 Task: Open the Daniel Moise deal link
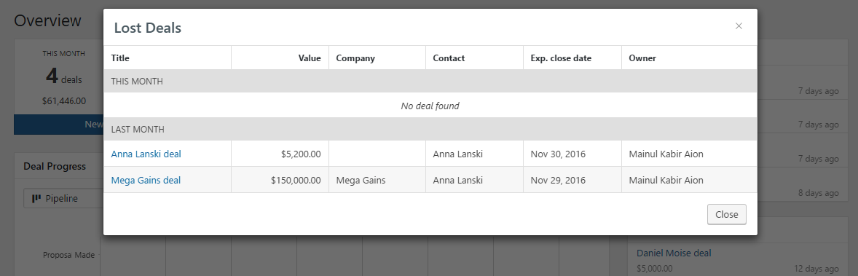[674, 253]
